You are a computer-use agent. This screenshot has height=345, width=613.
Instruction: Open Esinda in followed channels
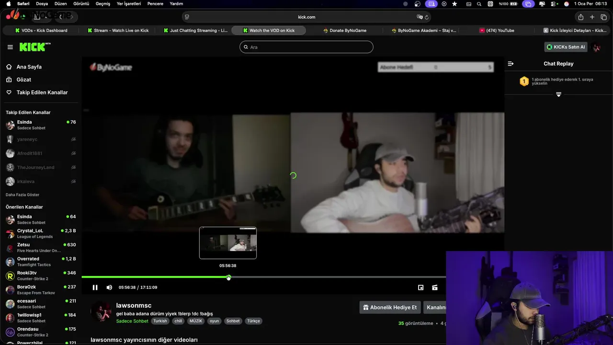[41, 125]
